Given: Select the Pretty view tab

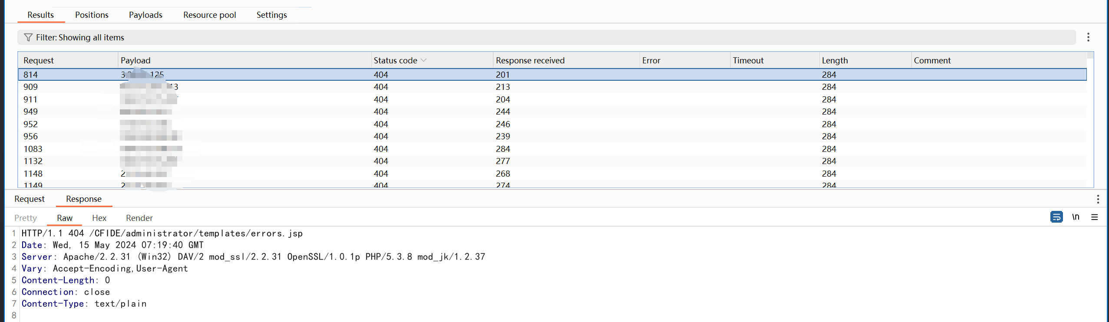Looking at the screenshot, I should point(26,218).
